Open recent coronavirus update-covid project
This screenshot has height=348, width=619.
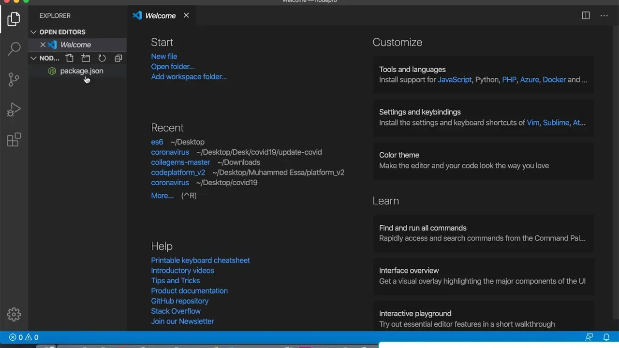[x=170, y=152]
